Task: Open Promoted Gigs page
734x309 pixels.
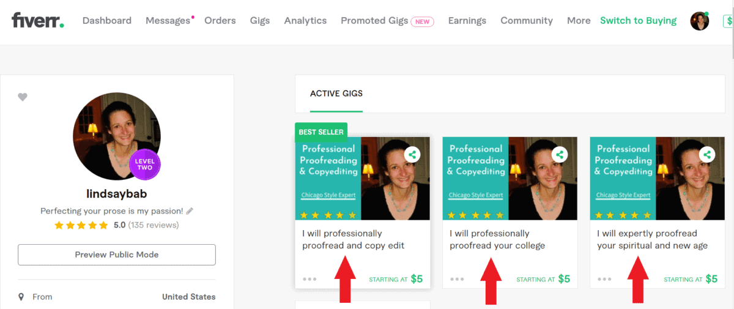Action: [x=374, y=21]
